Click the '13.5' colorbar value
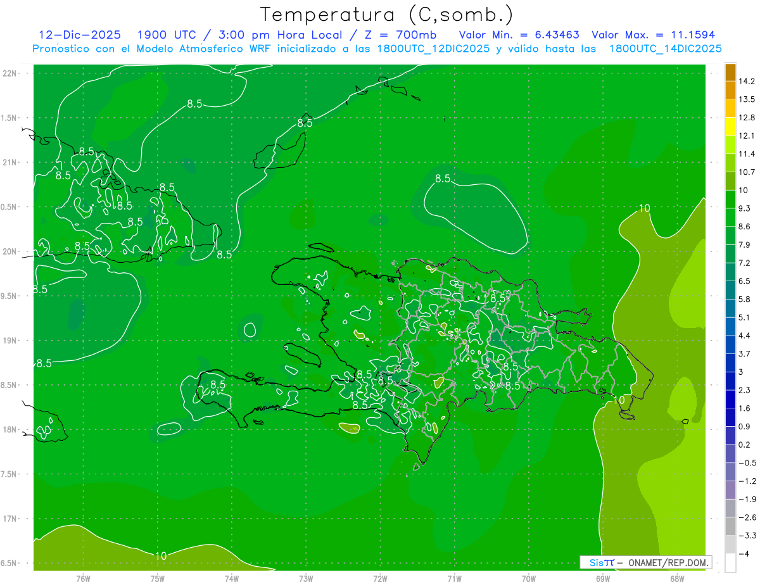Viewport: 760px width, 587px height. [747, 99]
